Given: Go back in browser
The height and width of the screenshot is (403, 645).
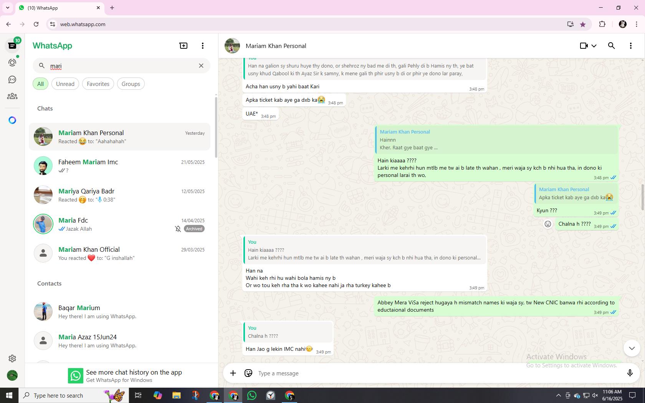Looking at the screenshot, I should pos(8,24).
